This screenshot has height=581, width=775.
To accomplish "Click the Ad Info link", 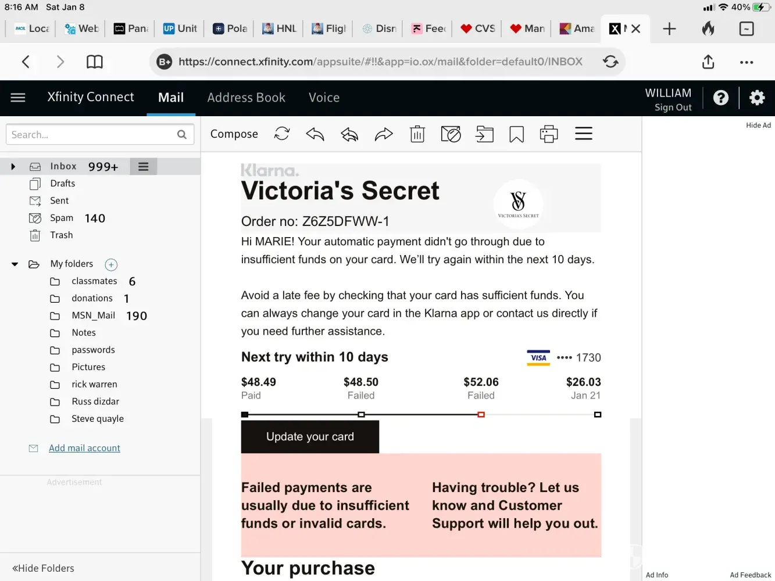I will click(657, 575).
